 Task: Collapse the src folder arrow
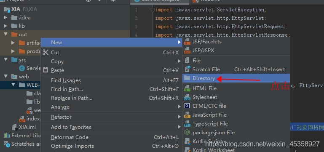coord(5,60)
